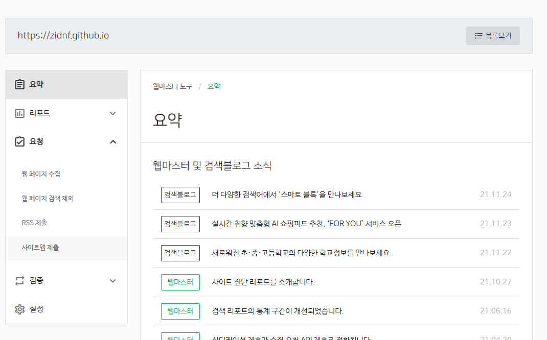
Task: Collapse the 요청 section chevron
Action: click(x=113, y=141)
